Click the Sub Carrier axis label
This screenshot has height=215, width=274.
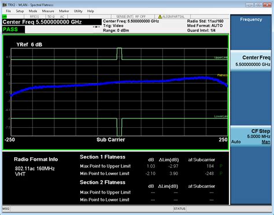(x=111, y=140)
